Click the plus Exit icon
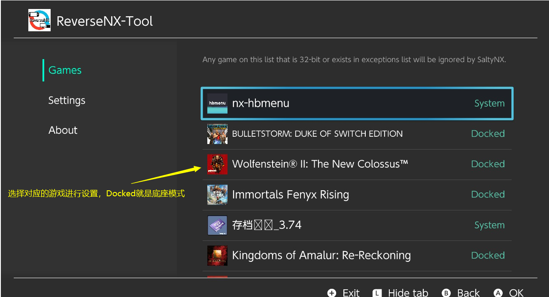This screenshot has width=549, height=297. [331, 293]
